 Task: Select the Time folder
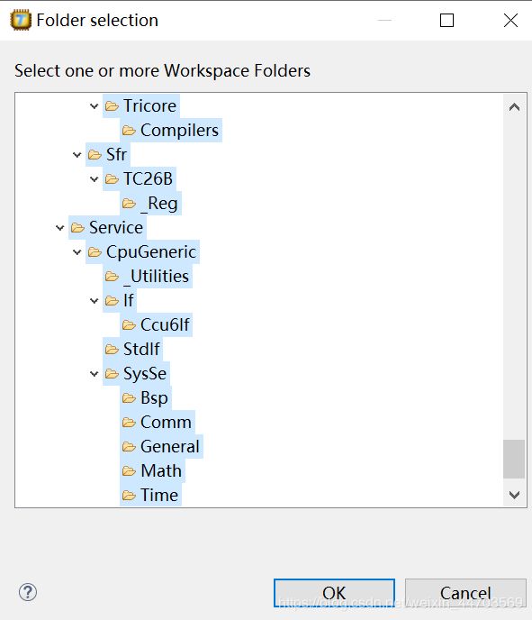pos(150,496)
